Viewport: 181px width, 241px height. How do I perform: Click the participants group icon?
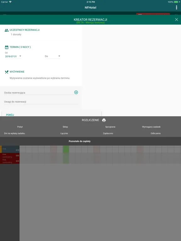[7, 30]
